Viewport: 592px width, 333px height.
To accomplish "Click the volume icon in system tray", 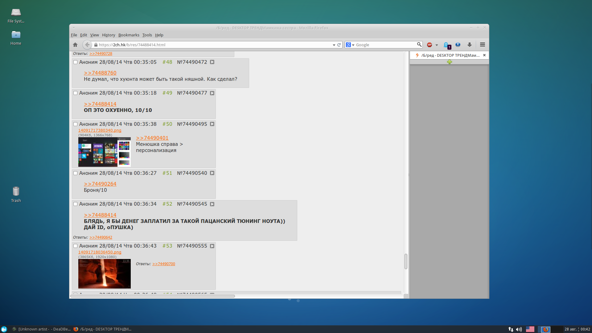I will [x=519, y=329].
